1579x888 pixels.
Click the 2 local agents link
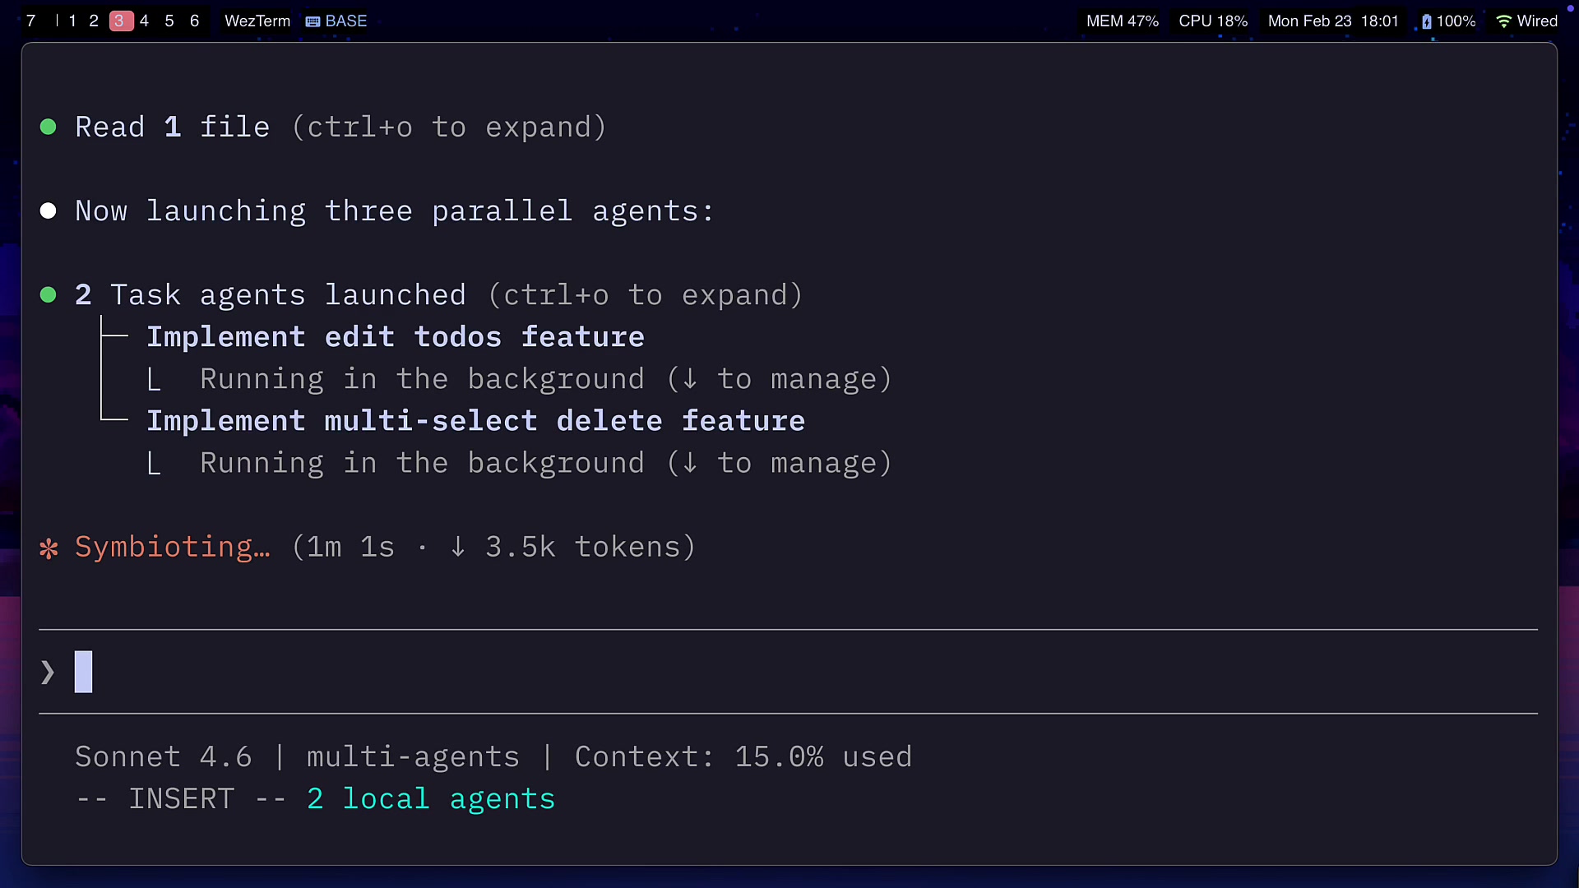click(429, 798)
